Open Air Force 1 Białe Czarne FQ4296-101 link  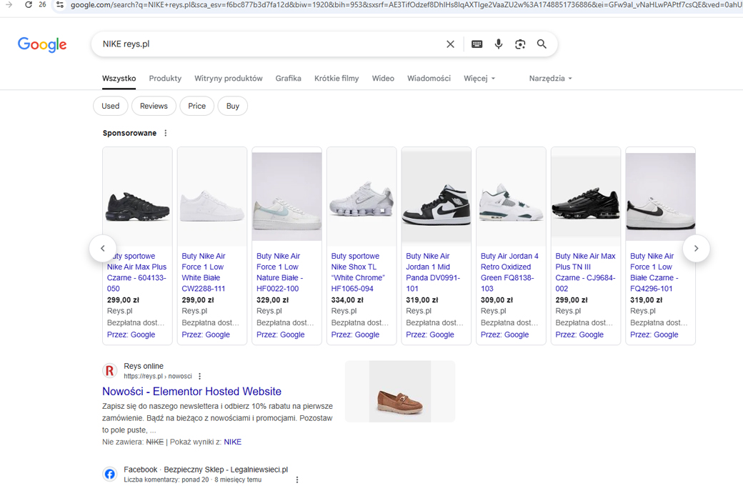[x=654, y=272]
